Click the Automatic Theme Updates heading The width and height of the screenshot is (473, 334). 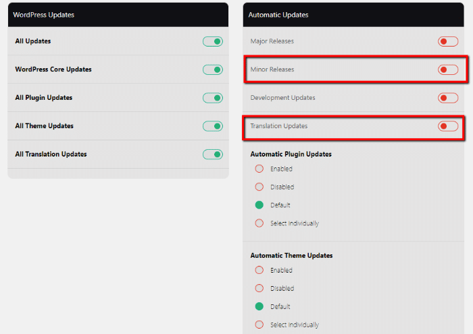point(291,256)
